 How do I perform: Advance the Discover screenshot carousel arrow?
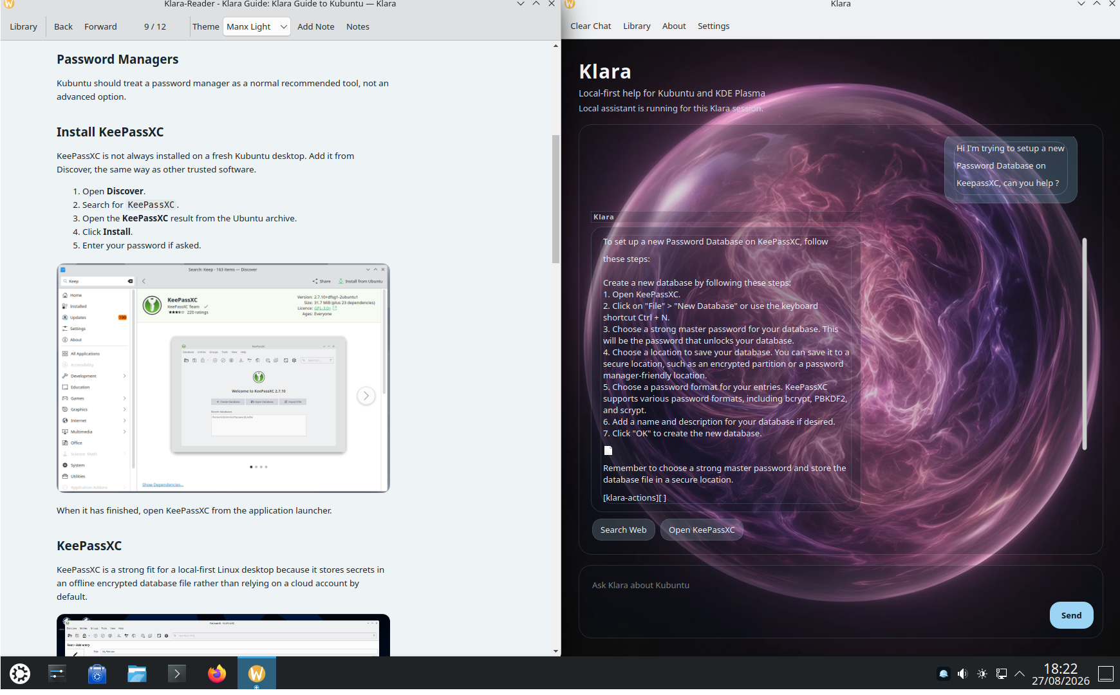coord(366,396)
